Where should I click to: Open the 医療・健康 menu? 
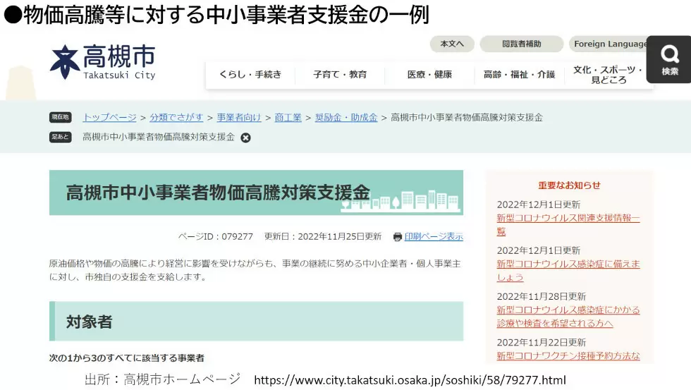tap(429, 75)
